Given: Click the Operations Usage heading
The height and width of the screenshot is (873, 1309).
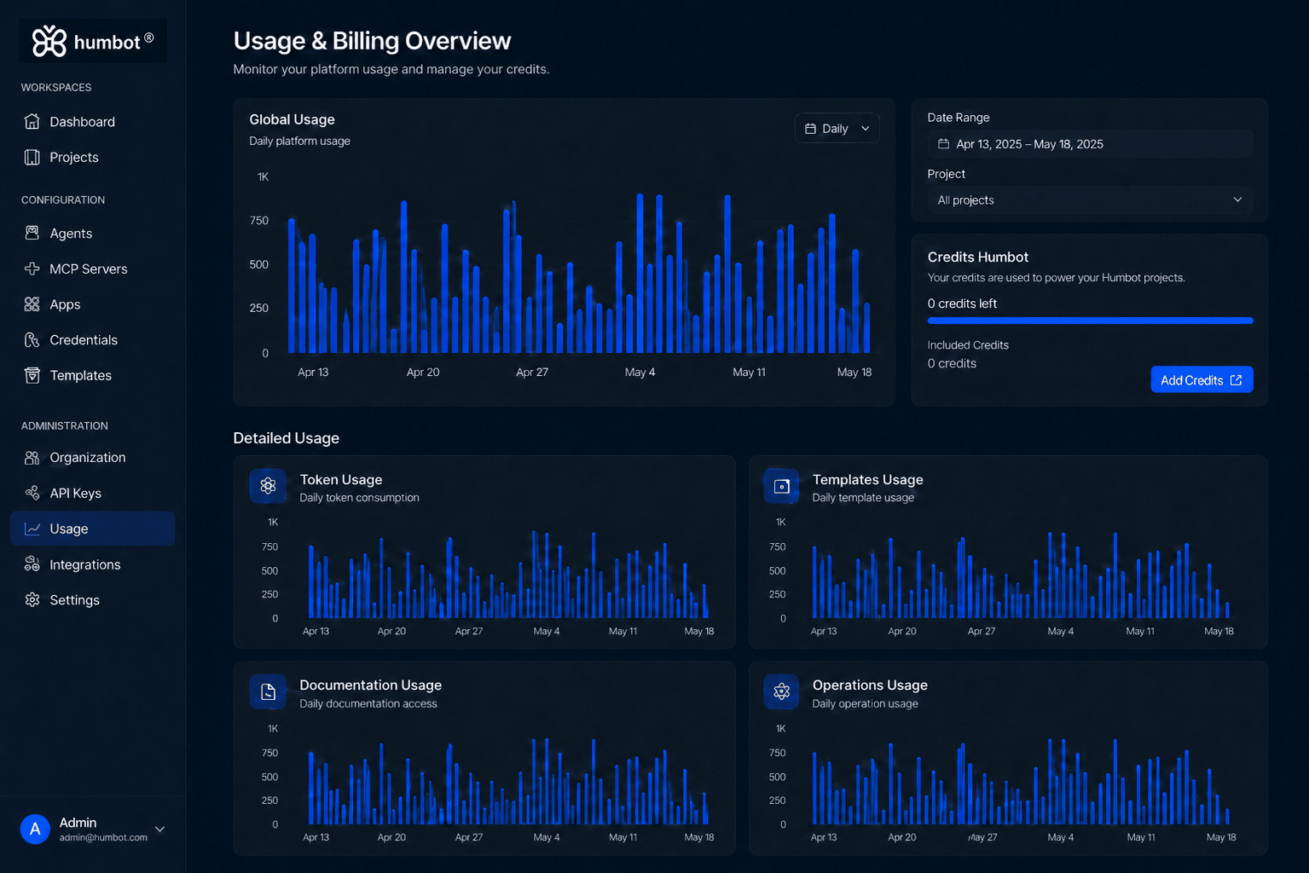Looking at the screenshot, I should pos(870,685).
